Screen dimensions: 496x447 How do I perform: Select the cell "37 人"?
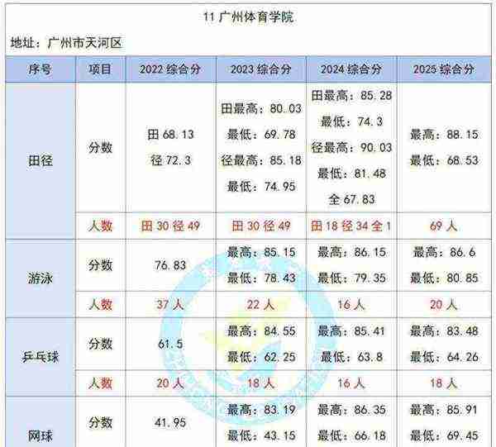pyautogui.click(x=170, y=304)
